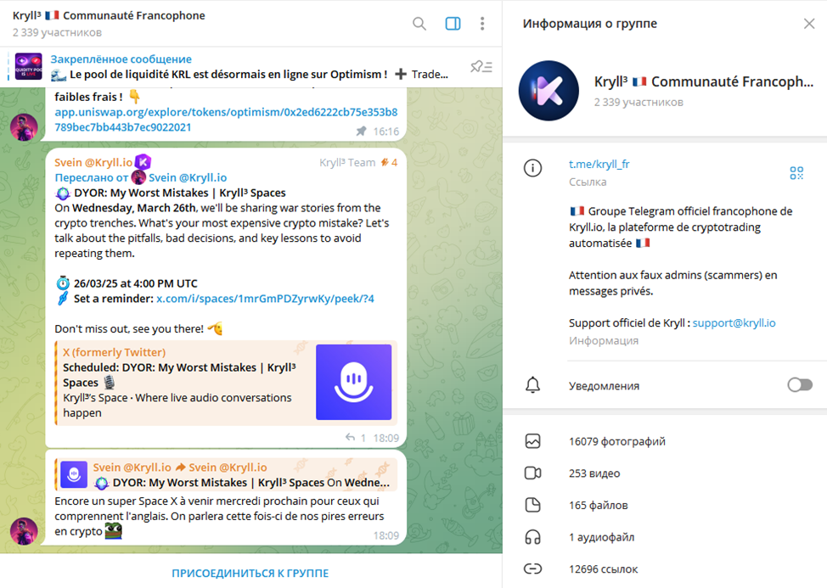The height and width of the screenshot is (588, 827).
Task: Click the purple Kryll badge next to Svein
Action: tap(143, 162)
